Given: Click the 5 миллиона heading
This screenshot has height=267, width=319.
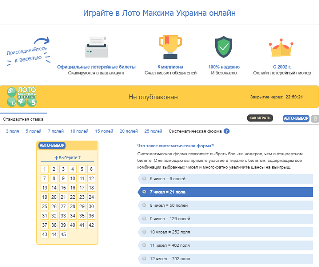Looking at the screenshot, I should point(170,67).
